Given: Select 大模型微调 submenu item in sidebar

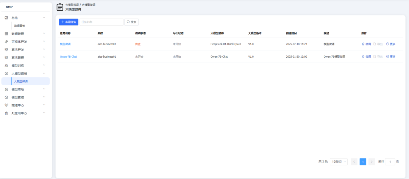Looking at the screenshot, I should [x=21, y=82].
